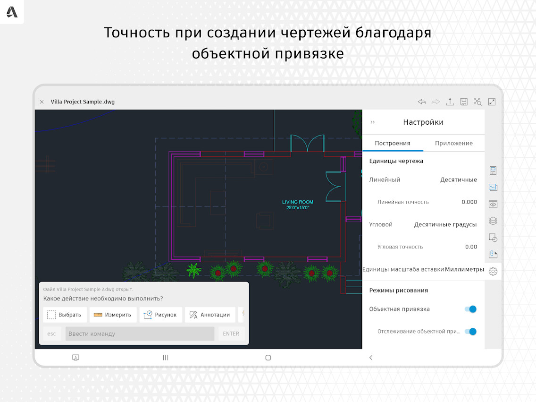Enter fullscreen mode

[492, 102]
